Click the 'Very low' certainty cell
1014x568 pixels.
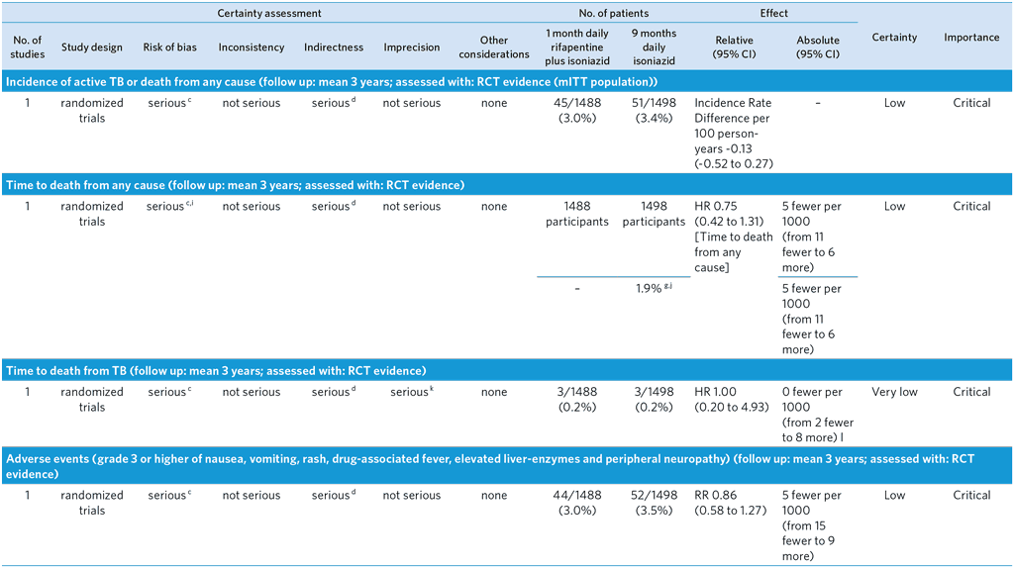pos(894,392)
